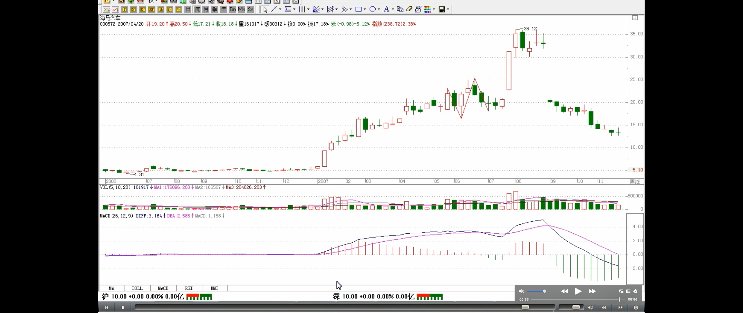Select the rectangle drawing tool

point(358,10)
